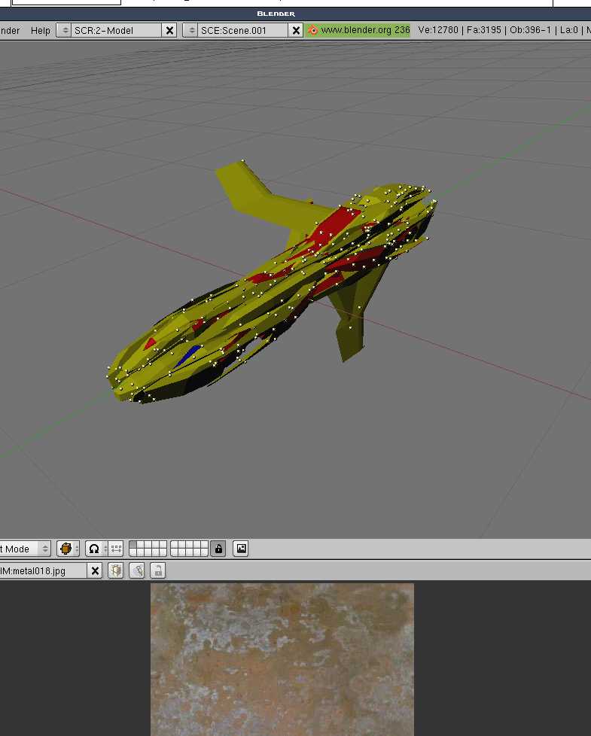
Task: Open the Help menu
Action: click(41, 30)
